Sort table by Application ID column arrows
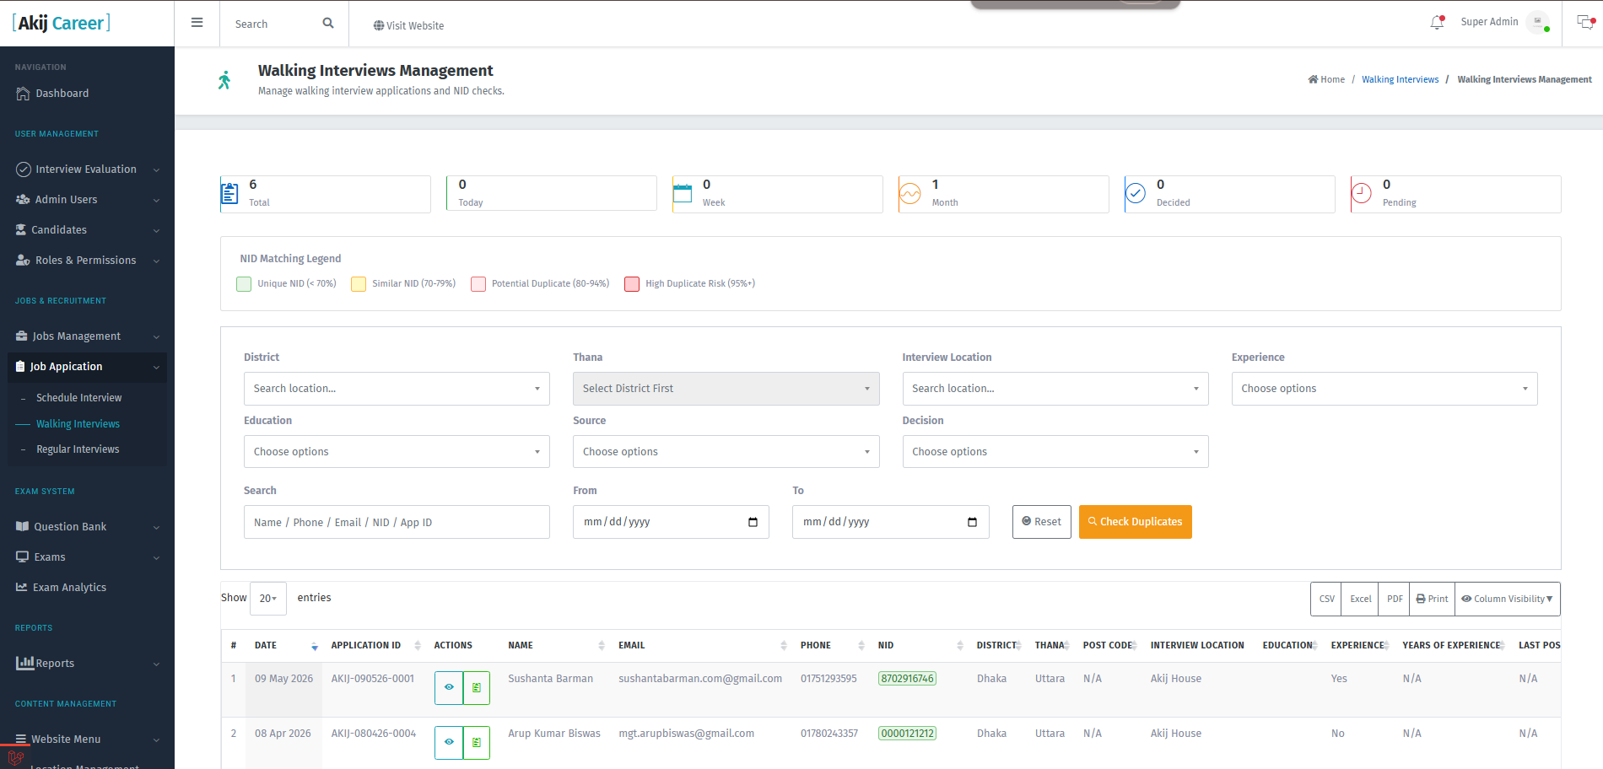Screen dimensions: 1603x769 (x=418, y=646)
